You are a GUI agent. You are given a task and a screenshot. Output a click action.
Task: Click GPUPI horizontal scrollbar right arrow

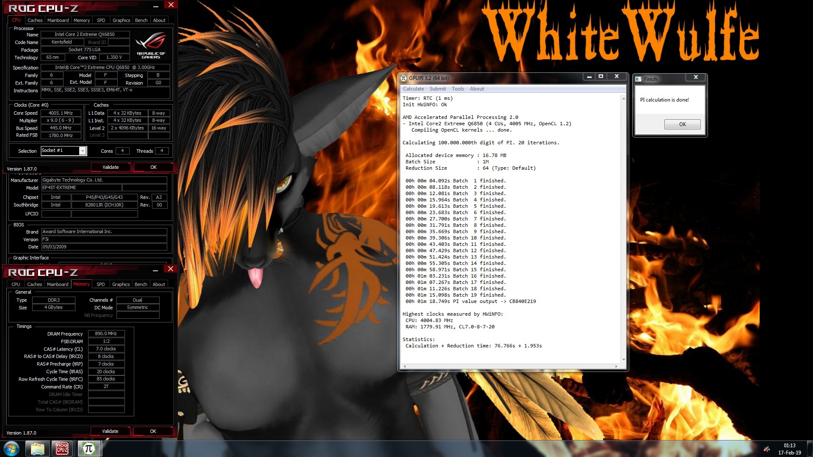[x=616, y=366]
